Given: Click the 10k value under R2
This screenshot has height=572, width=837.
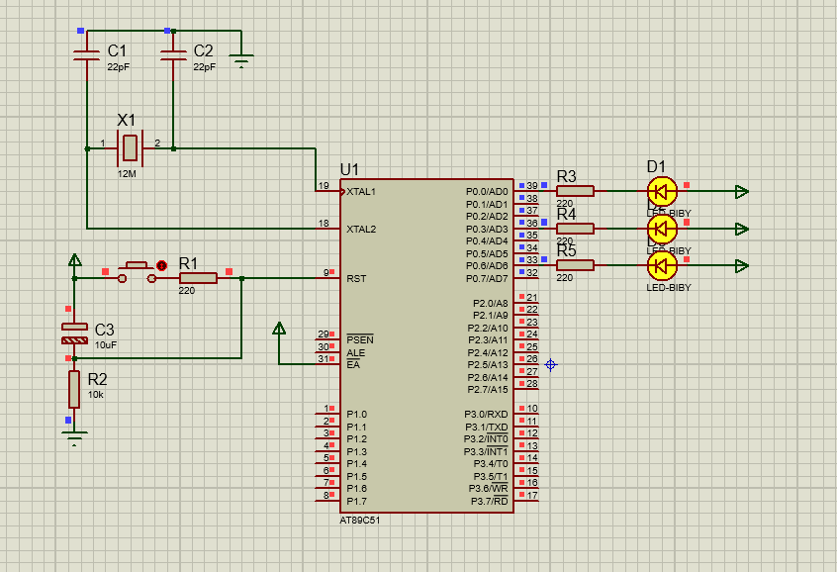Looking at the screenshot, I should tap(95, 395).
